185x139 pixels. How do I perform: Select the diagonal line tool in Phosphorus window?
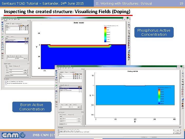tap(3, 39)
